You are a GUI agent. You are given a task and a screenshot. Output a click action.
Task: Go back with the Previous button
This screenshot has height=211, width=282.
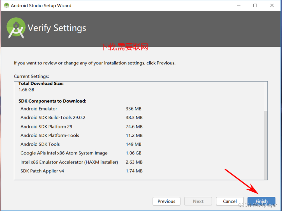(166, 201)
